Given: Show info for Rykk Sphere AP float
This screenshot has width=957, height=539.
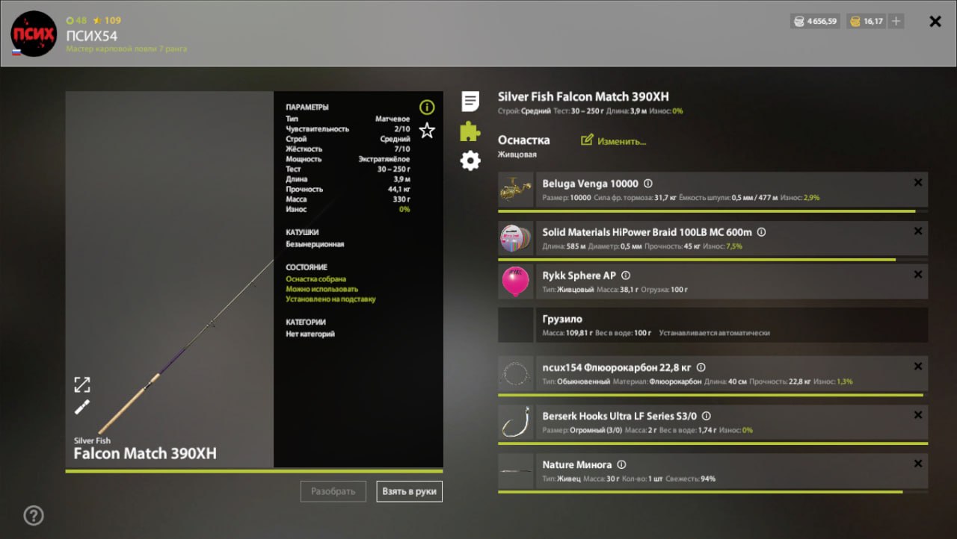Looking at the screenshot, I should click(627, 275).
